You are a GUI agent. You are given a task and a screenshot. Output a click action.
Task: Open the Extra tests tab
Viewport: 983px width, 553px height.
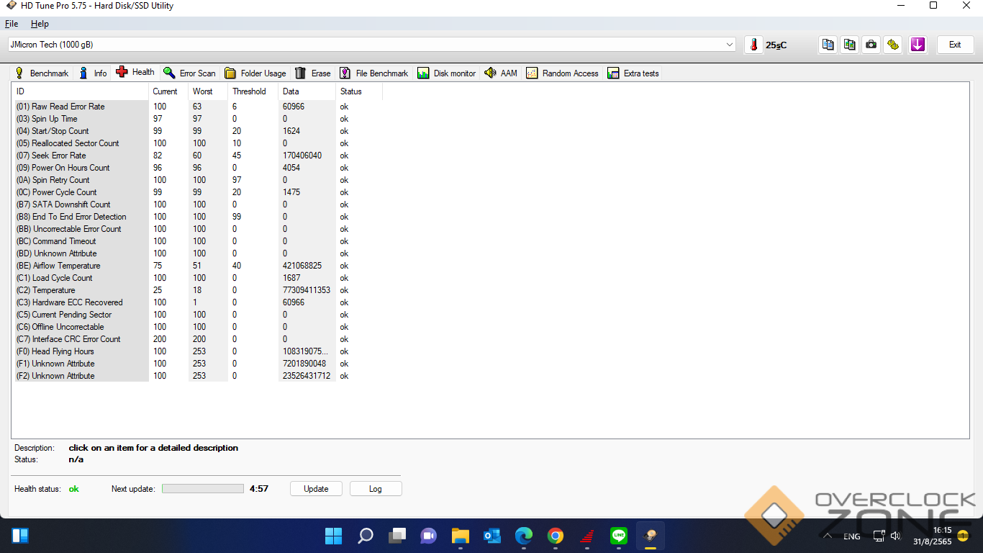coord(633,73)
